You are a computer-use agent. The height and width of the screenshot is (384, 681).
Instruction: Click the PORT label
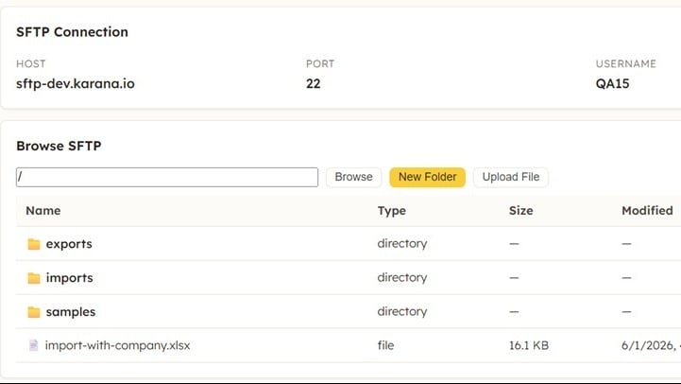[320, 64]
